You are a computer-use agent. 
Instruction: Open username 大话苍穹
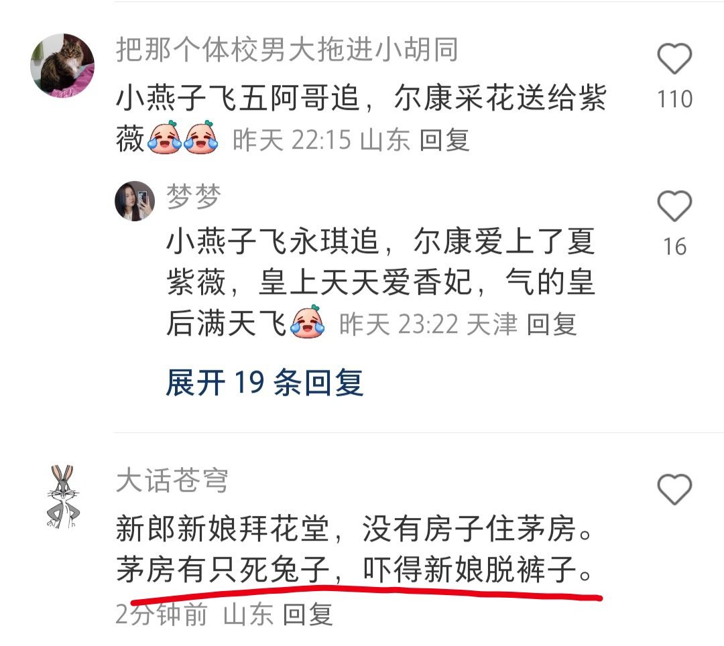172,480
